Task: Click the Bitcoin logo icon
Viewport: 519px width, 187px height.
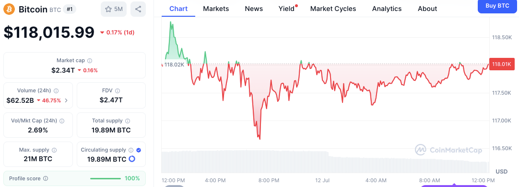Action: (9, 9)
